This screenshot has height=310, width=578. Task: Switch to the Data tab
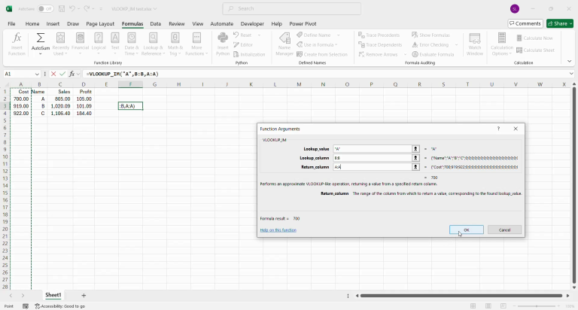click(x=155, y=24)
